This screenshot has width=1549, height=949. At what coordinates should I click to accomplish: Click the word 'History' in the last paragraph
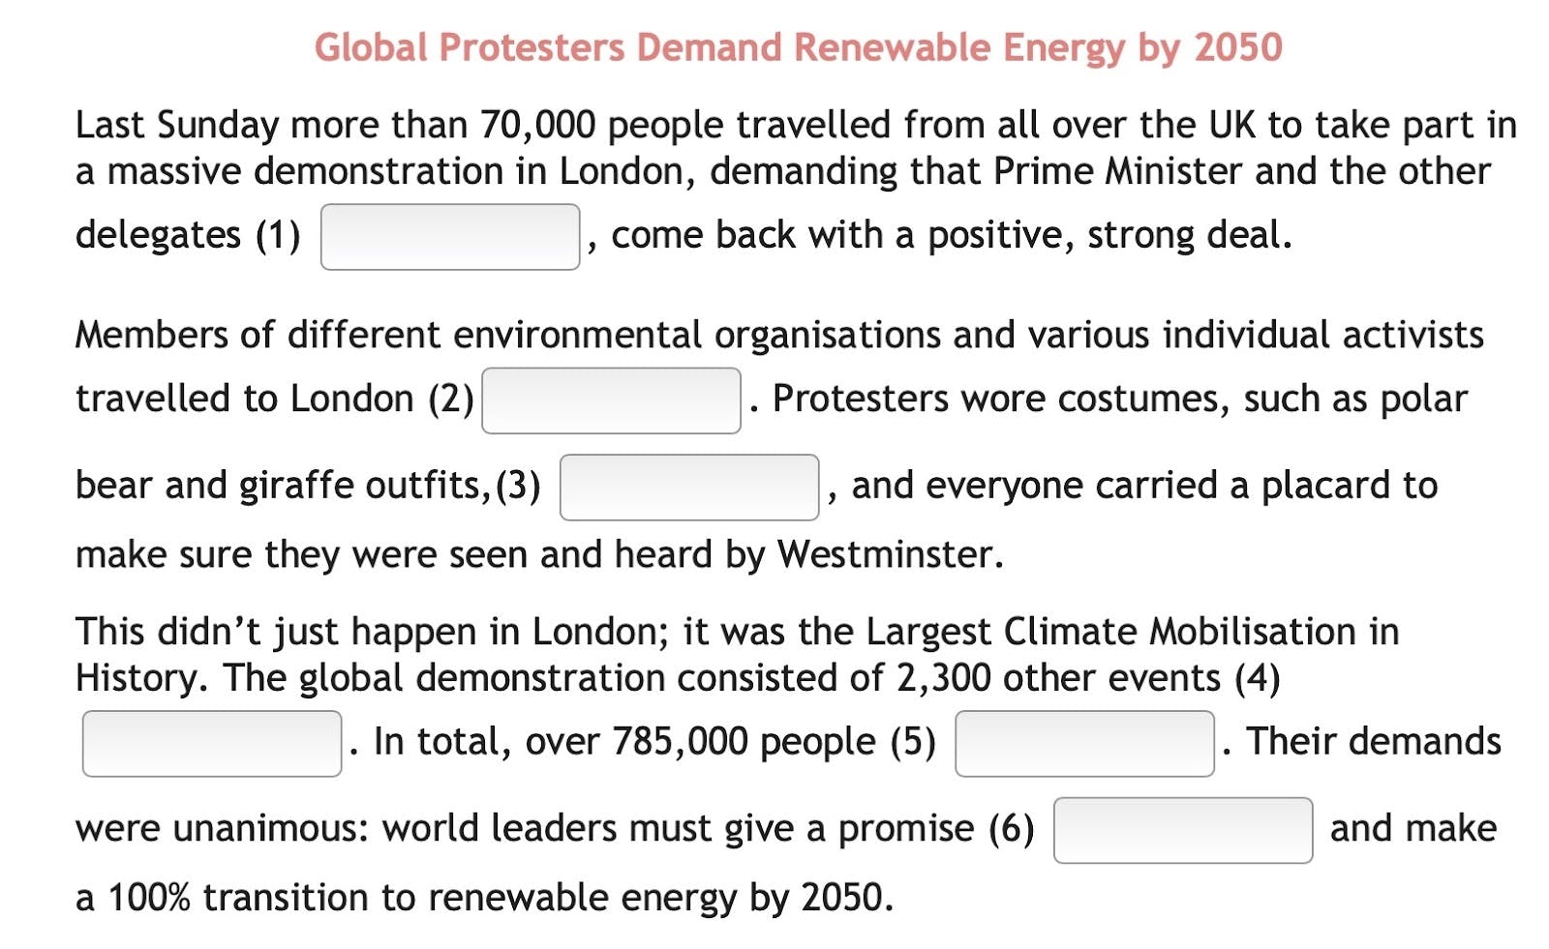pyautogui.click(x=137, y=678)
